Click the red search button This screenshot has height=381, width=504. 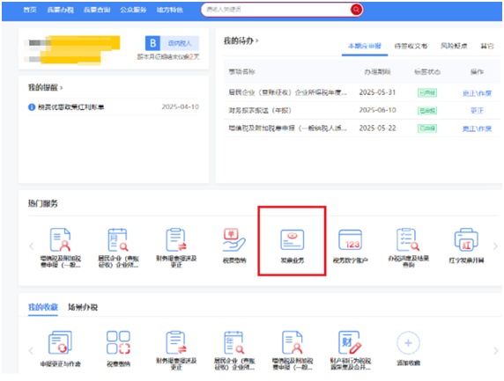[356, 10]
